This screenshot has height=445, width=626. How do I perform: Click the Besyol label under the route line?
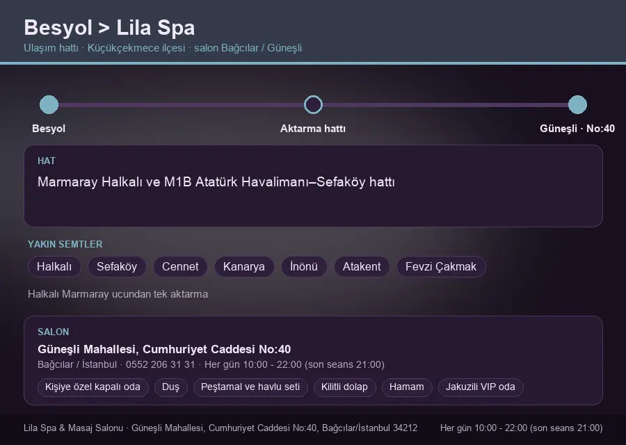(x=49, y=129)
